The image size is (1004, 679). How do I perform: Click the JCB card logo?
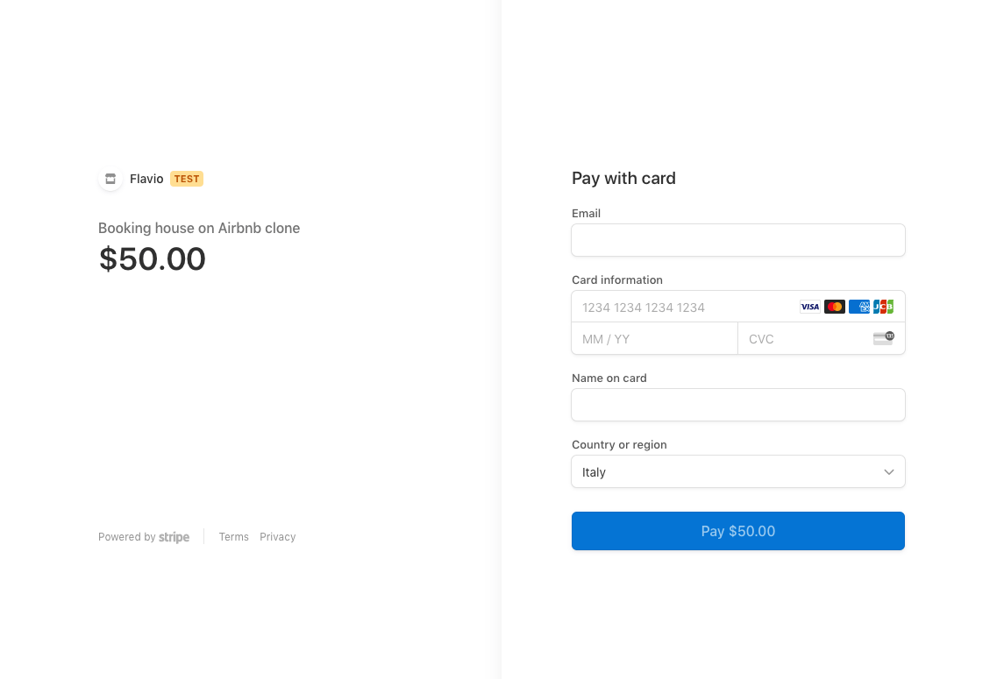(883, 307)
